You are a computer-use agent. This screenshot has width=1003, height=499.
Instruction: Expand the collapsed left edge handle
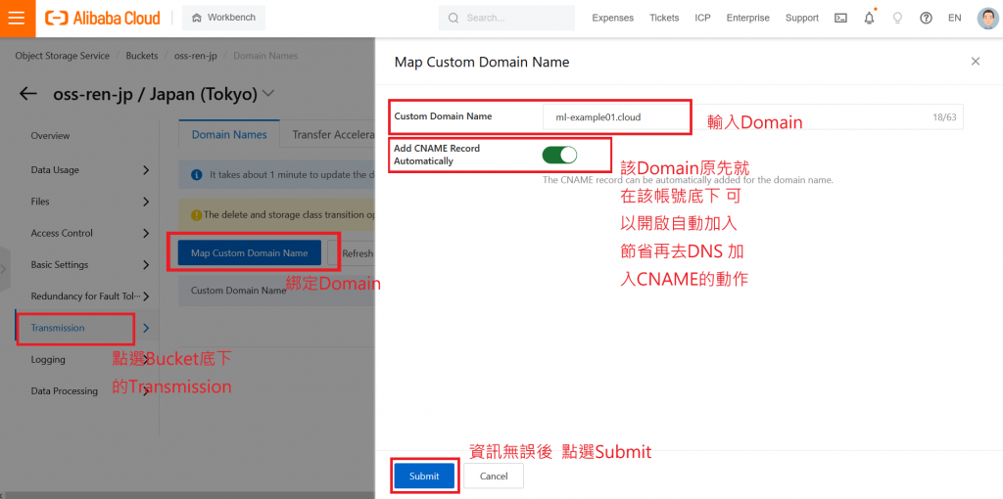click(x=5, y=268)
